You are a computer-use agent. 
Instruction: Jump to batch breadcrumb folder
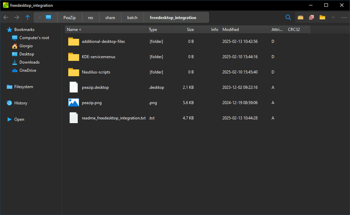[132, 18]
